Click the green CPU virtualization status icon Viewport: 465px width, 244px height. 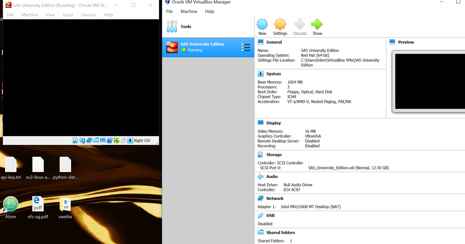pos(116,140)
